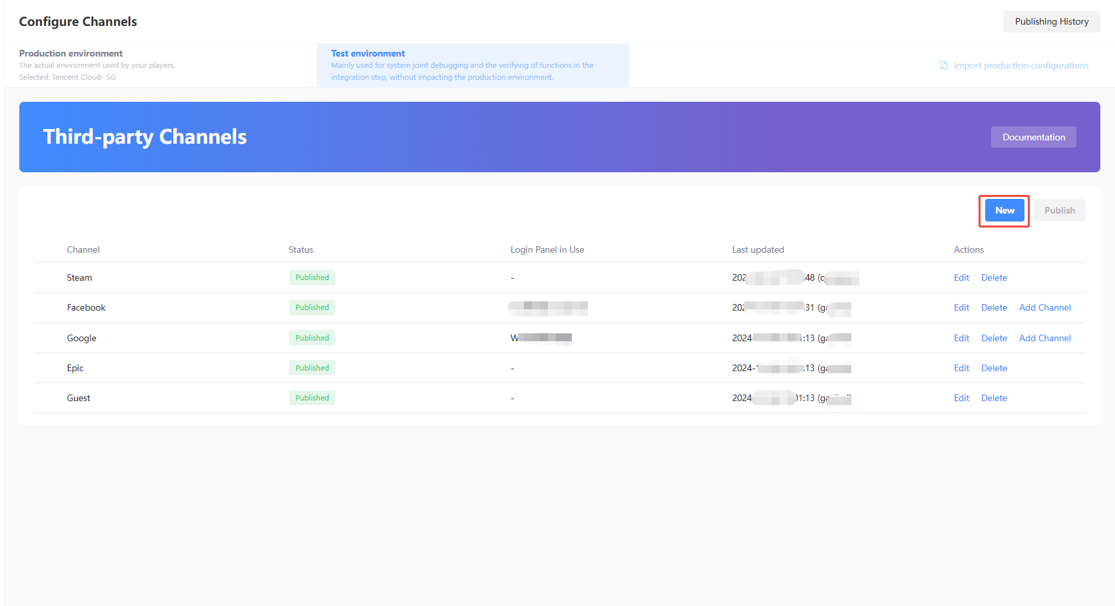Edit the Steam channel configuration
Viewport: 1115px width, 606px height.
tap(961, 277)
